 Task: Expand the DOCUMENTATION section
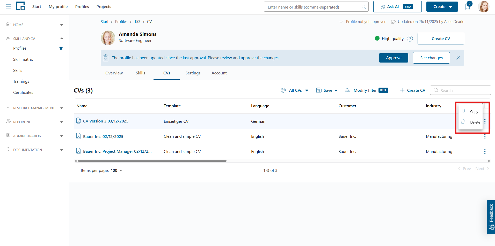point(62,150)
